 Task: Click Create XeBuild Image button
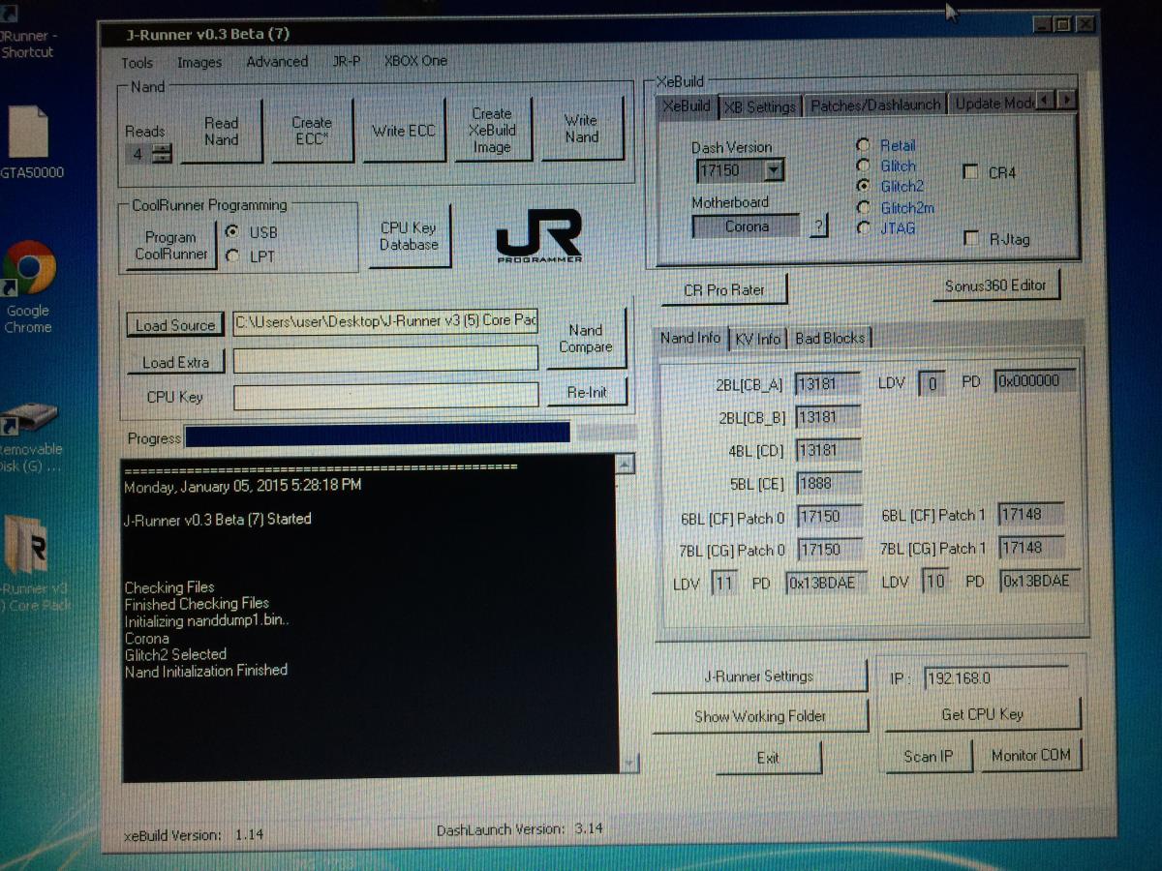(x=491, y=130)
